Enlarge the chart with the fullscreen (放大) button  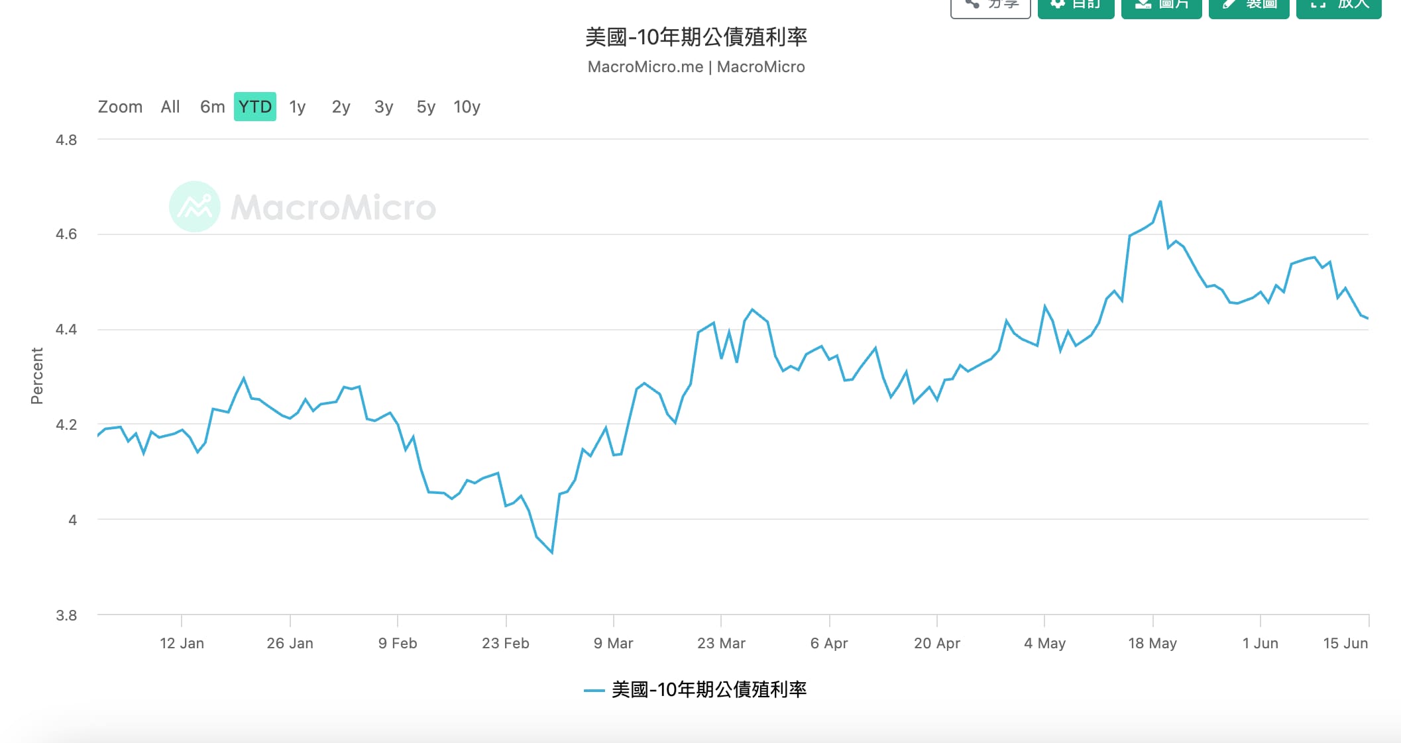(x=1339, y=7)
